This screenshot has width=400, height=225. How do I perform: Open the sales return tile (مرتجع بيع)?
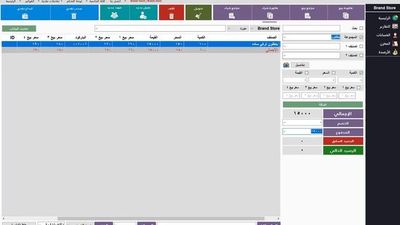point(308,12)
